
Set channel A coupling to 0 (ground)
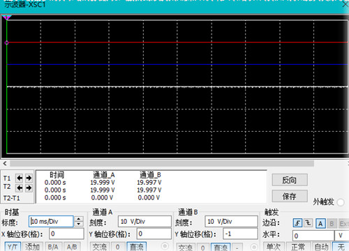coord(118,247)
